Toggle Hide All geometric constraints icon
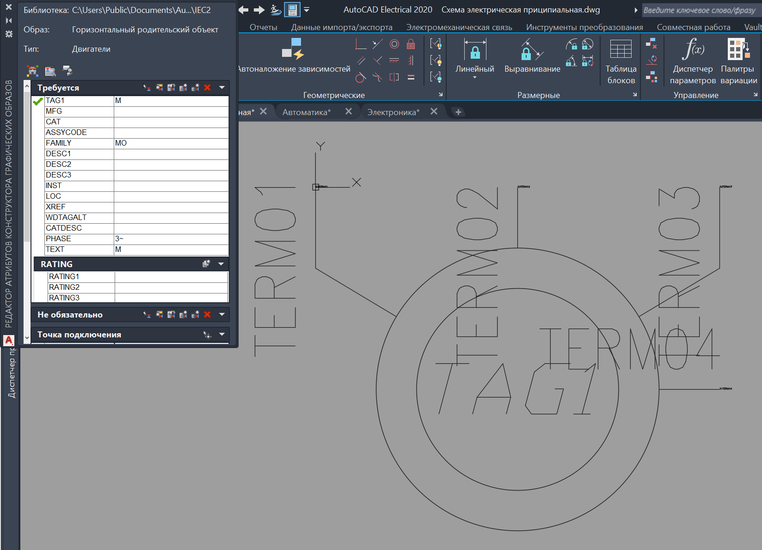 [436, 77]
